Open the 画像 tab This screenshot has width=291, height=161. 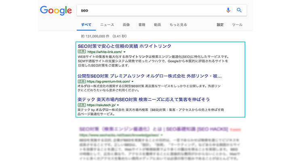(126, 25)
